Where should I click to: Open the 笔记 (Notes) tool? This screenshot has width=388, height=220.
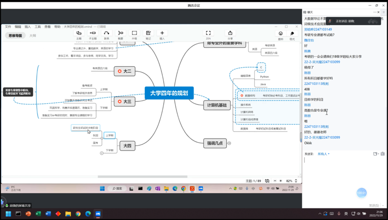(x=148, y=34)
